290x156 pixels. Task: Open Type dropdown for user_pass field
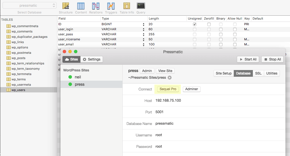click(143, 34)
